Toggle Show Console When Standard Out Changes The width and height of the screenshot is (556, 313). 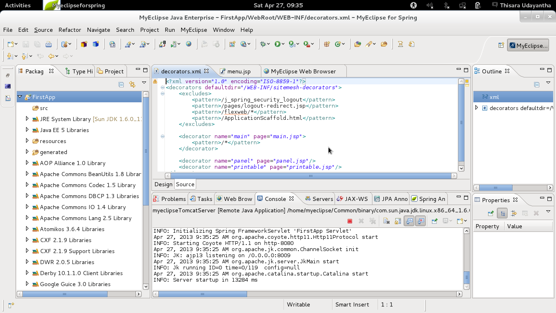click(x=409, y=220)
